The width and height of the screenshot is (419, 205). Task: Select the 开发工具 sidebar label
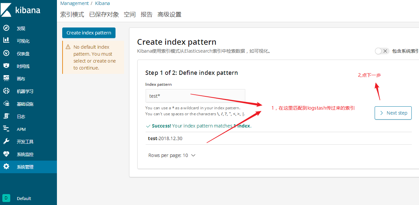point(25,142)
